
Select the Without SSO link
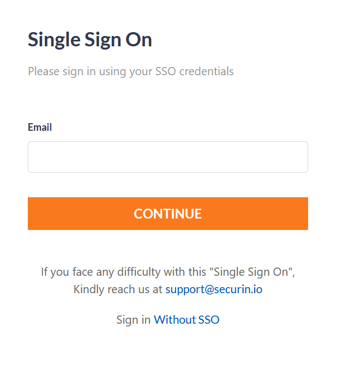186,319
